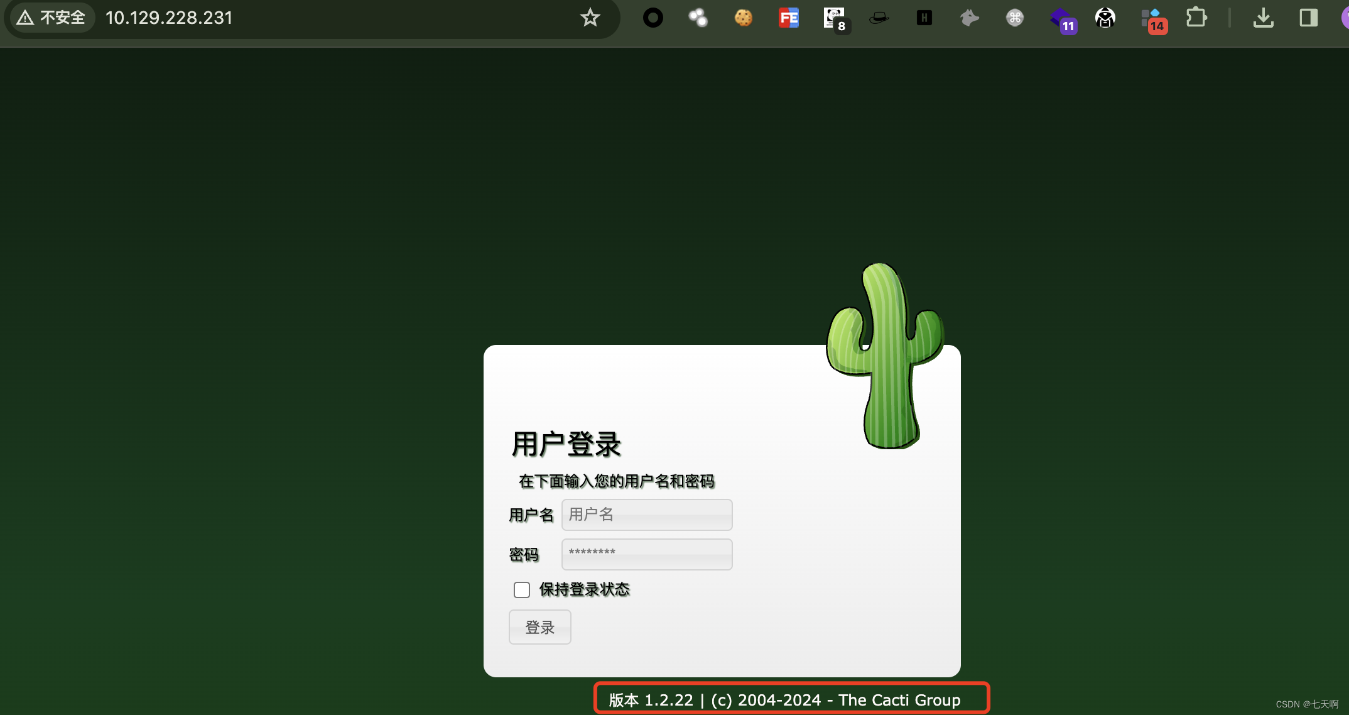The height and width of the screenshot is (715, 1349).
Task: Click the 用户登录 heading
Action: tap(566, 444)
